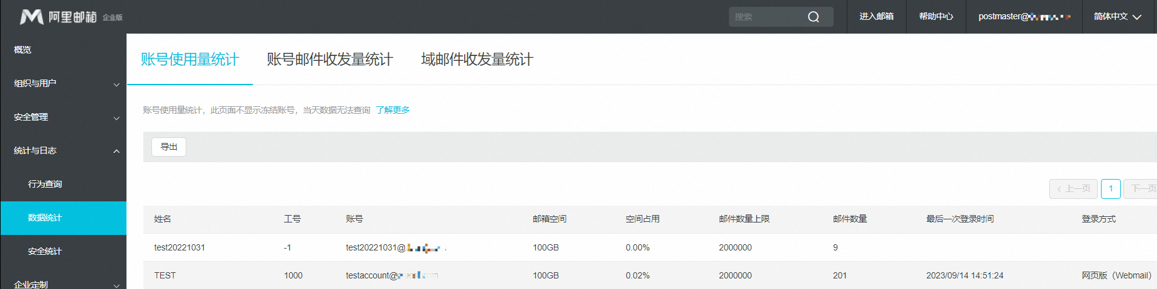Select 概览 in the sidebar
This screenshot has width=1157, height=289.
tap(22, 50)
